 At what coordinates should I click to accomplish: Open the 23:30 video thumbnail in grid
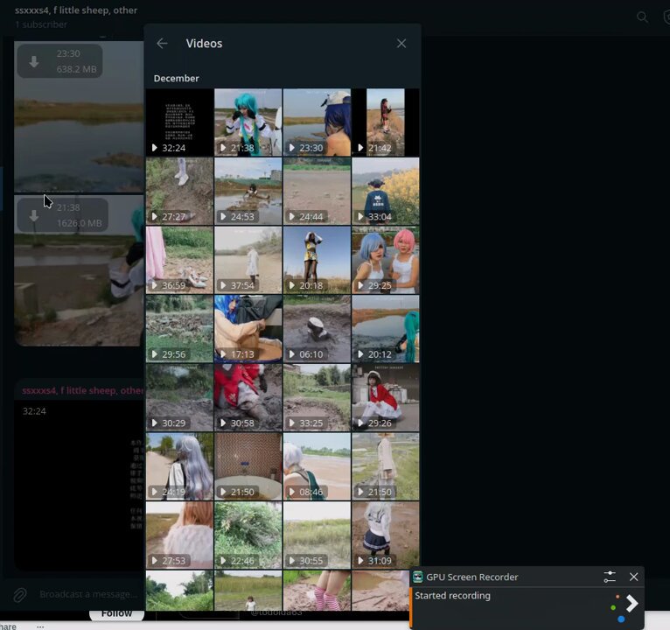(x=317, y=122)
